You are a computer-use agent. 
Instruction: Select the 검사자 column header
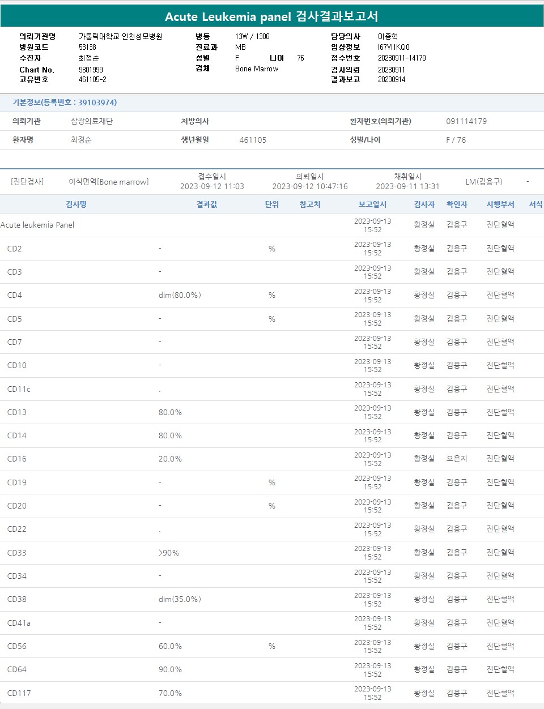(x=424, y=204)
